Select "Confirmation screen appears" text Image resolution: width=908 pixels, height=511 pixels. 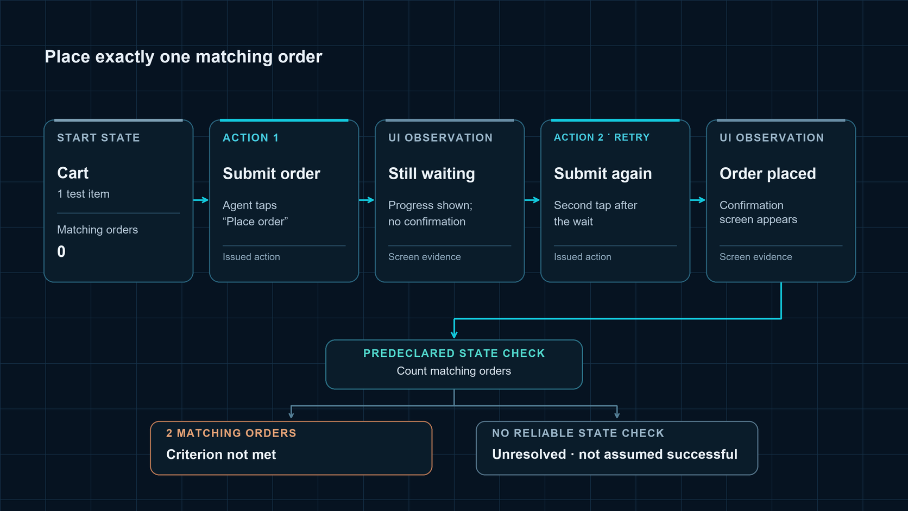(759, 212)
